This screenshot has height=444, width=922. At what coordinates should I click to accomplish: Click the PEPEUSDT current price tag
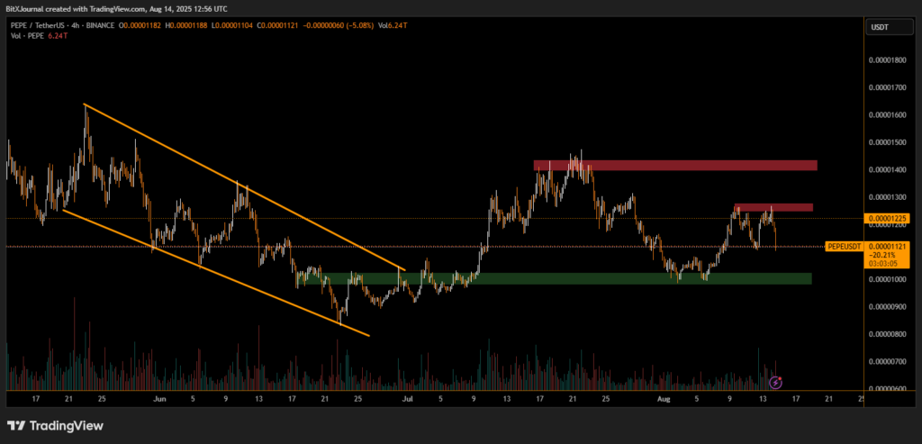845,246
